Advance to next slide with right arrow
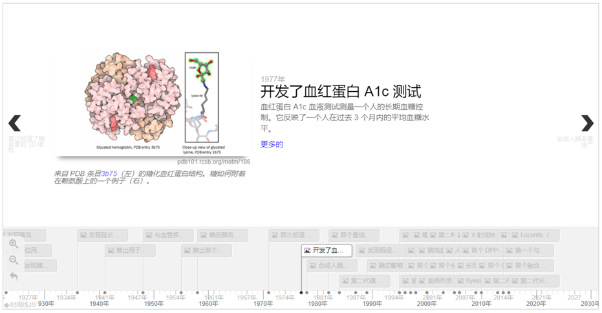The image size is (602, 313). [x=587, y=124]
